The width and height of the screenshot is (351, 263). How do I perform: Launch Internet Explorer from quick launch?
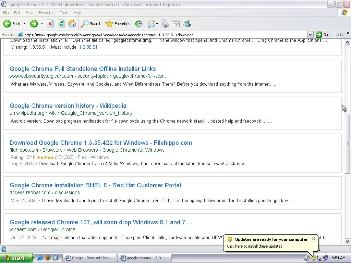click(40, 258)
